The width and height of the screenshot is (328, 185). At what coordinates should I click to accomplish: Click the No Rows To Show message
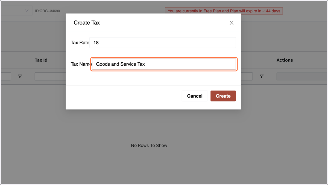tap(149, 146)
